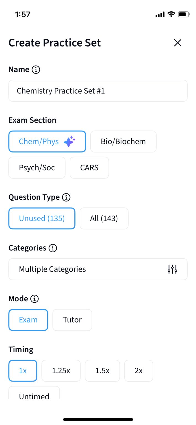This screenshot has width=196, height=425.
Task: Select Unused (135) question type
Action: pos(42,218)
